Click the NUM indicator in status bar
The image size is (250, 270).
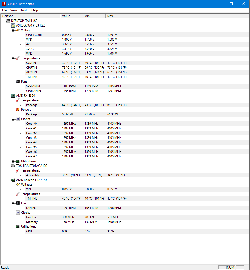pos(230,267)
